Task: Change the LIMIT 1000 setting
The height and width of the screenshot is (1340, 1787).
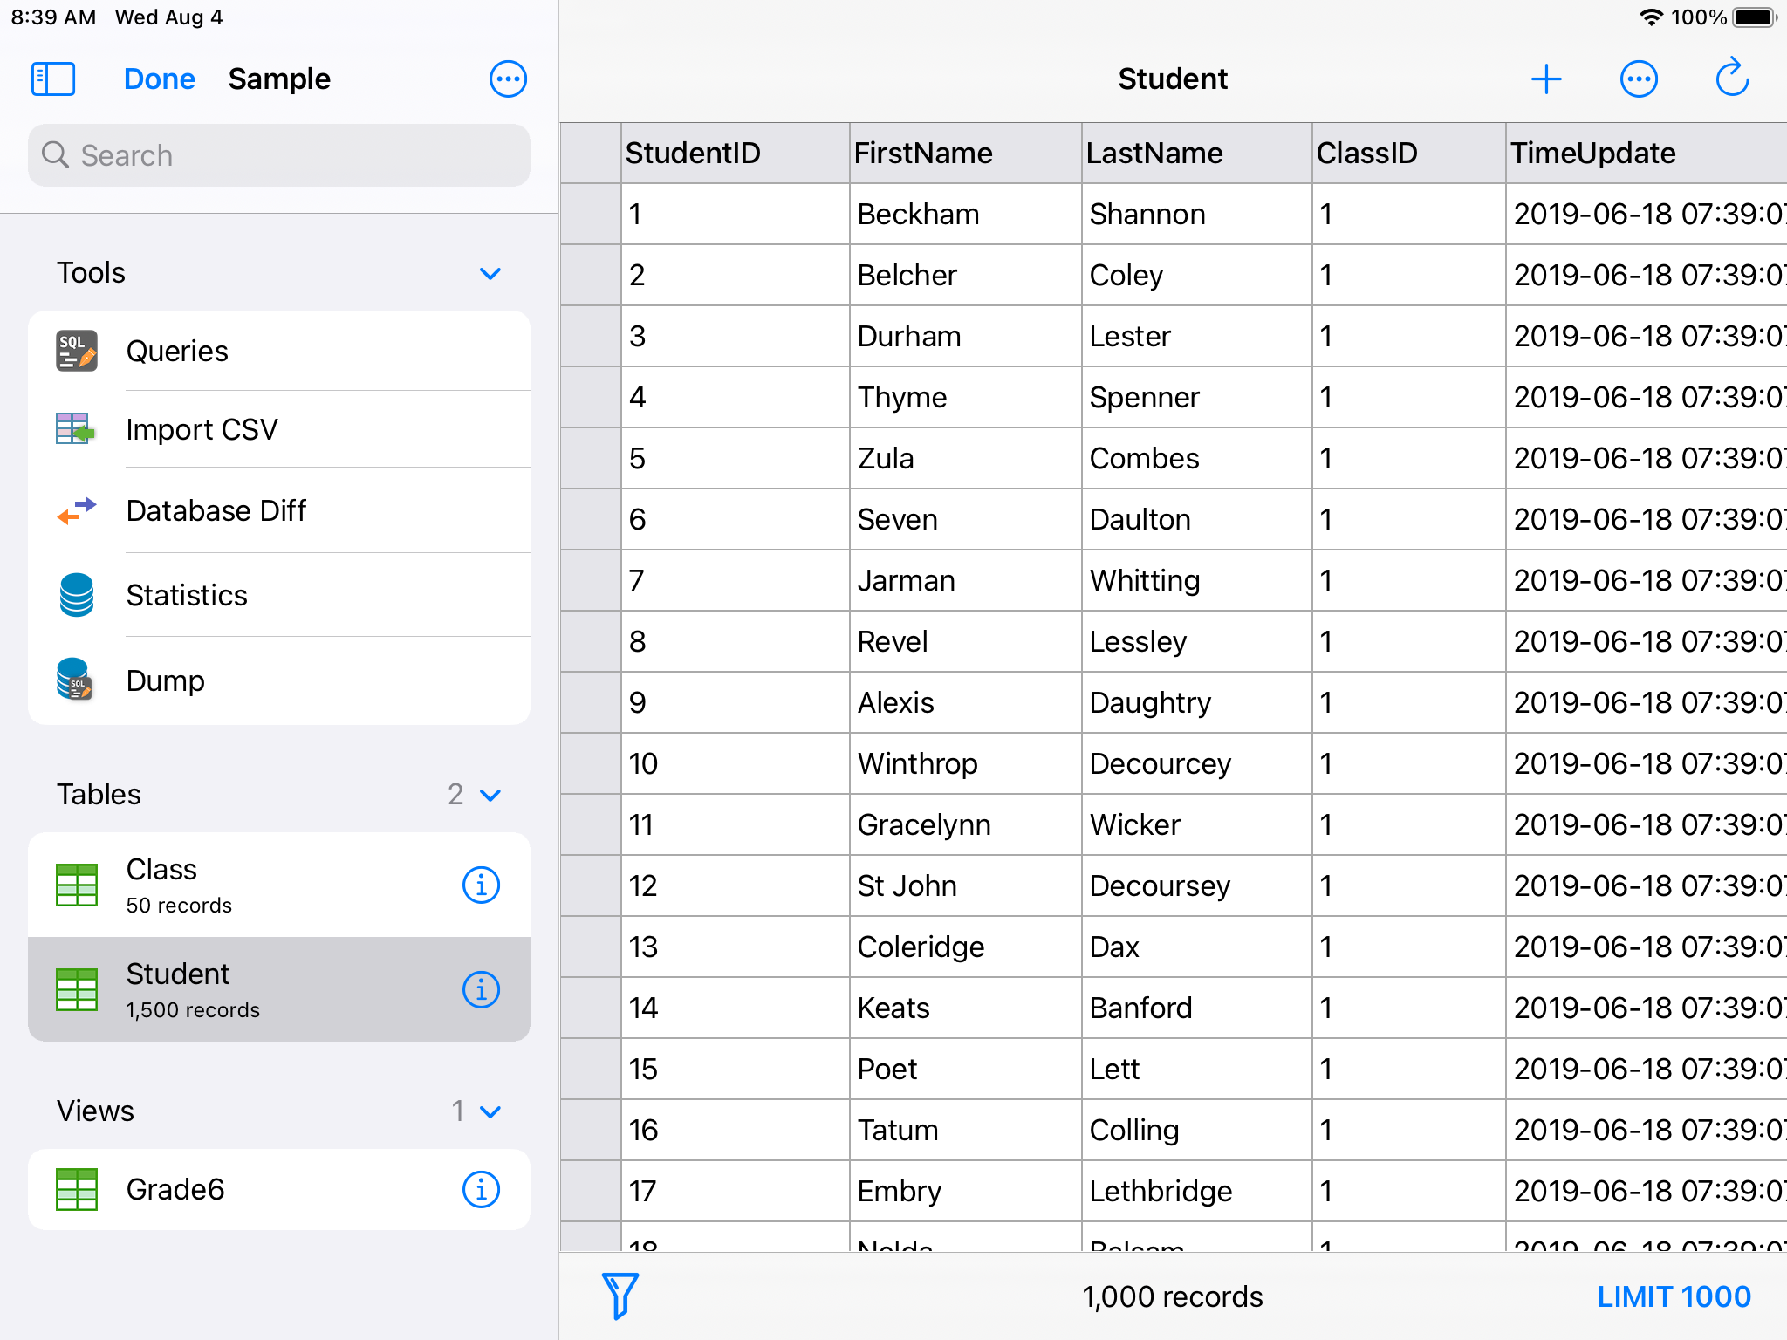Action: [x=1674, y=1296]
